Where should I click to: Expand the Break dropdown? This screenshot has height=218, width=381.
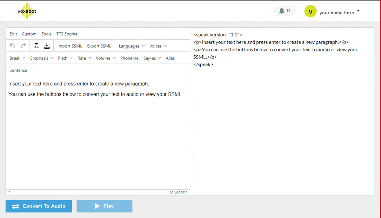point(17,58)
